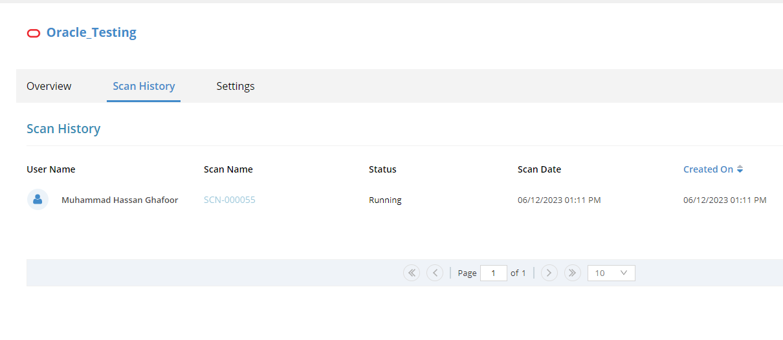783x340 pixels.
Task: Open scan SCN-000055 link
Action: click(x=230, y=200)
